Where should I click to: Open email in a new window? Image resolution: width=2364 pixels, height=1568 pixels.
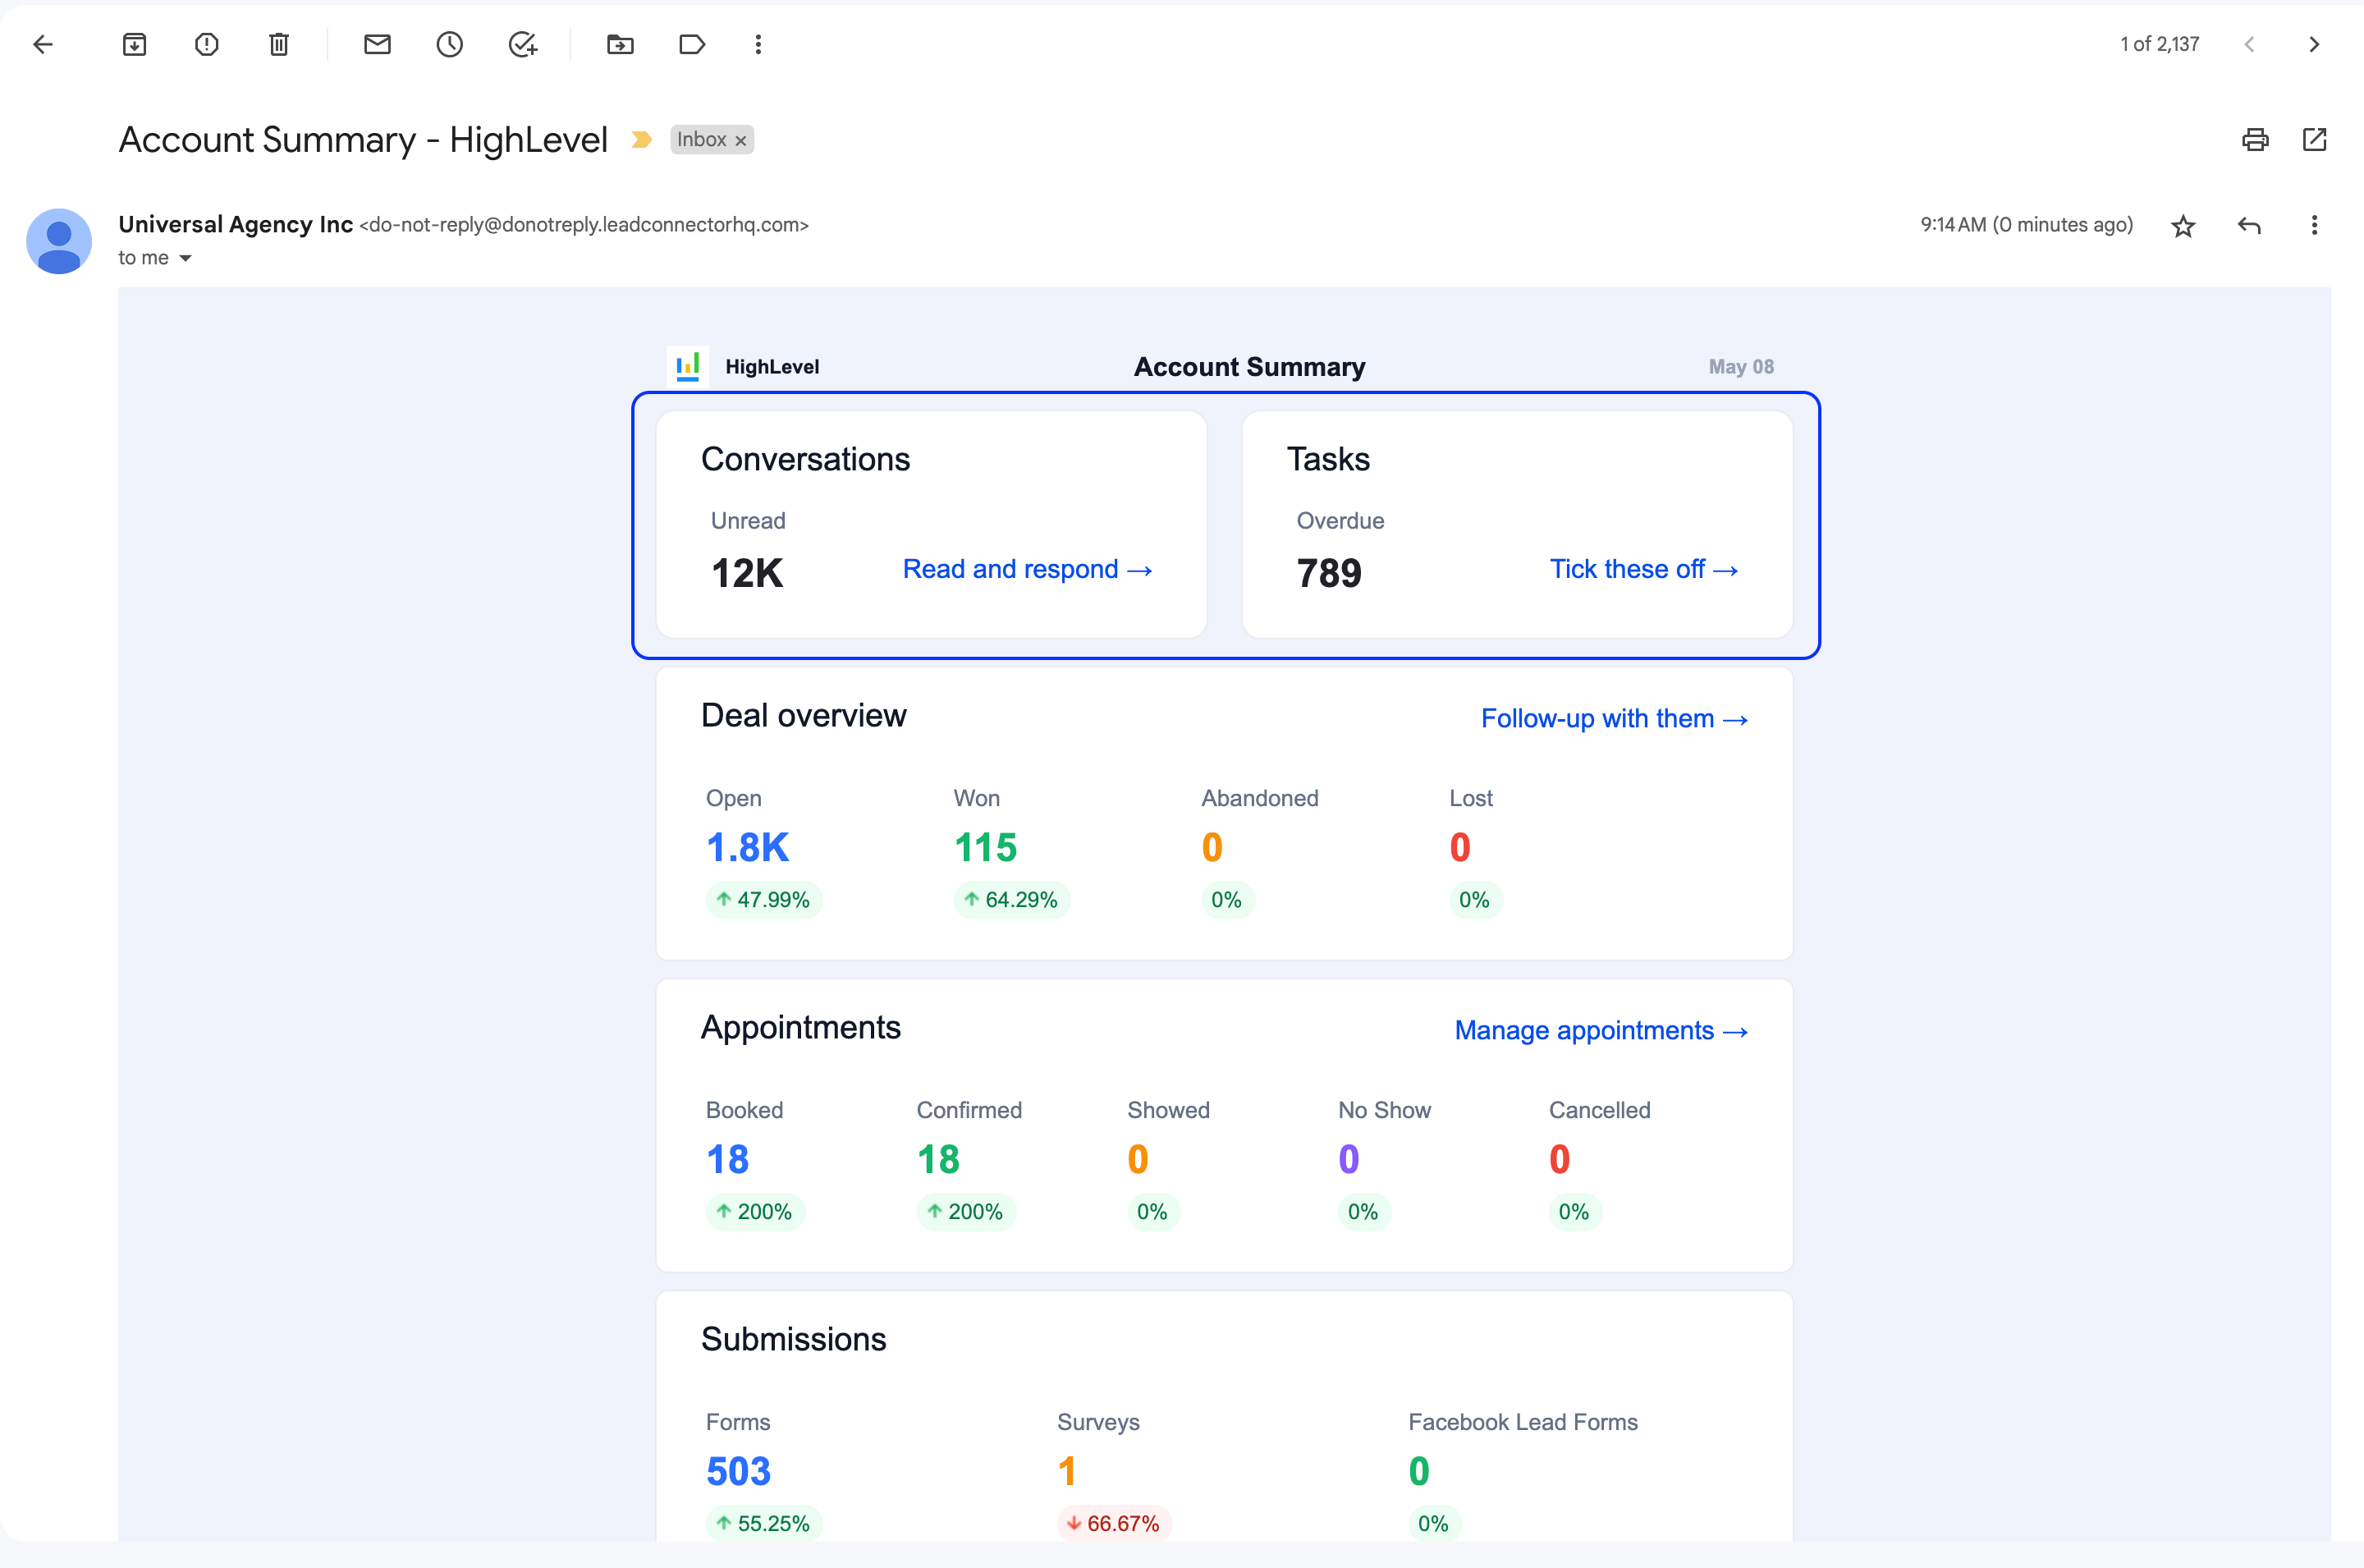coord(2314,140)
